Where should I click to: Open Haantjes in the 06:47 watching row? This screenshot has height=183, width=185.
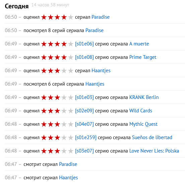[68, 178]
